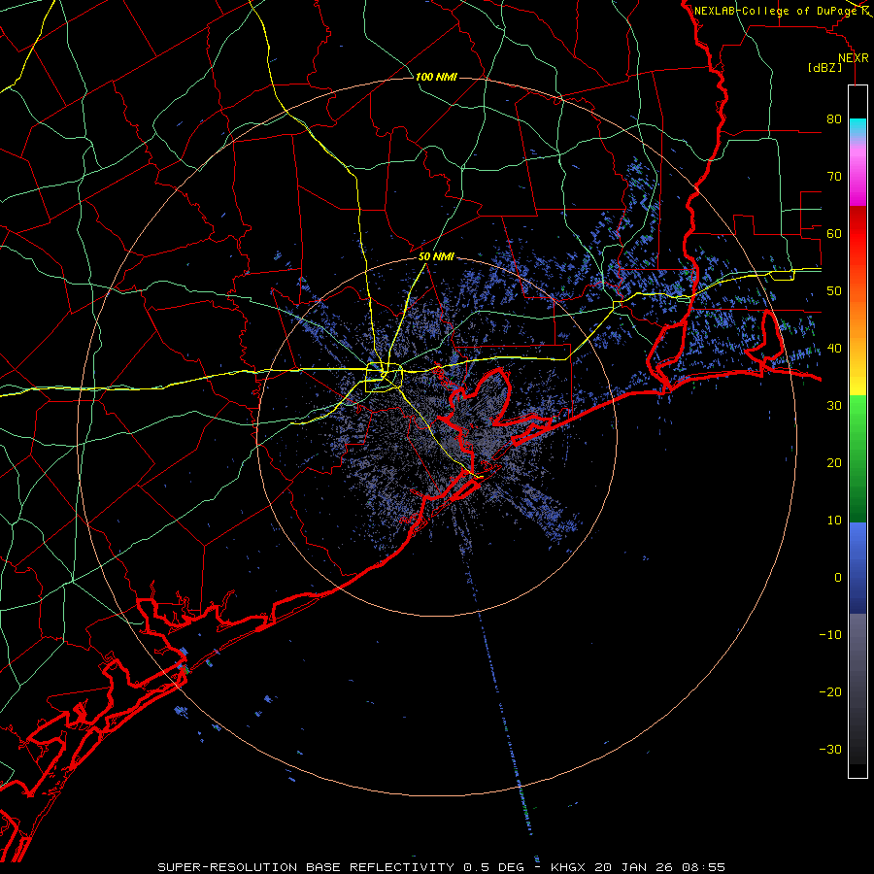Image resolution: width=874 pixels, height=874 pixels.
Task: Click the yellow highway loop at radar center
Action: coord(384,378)
